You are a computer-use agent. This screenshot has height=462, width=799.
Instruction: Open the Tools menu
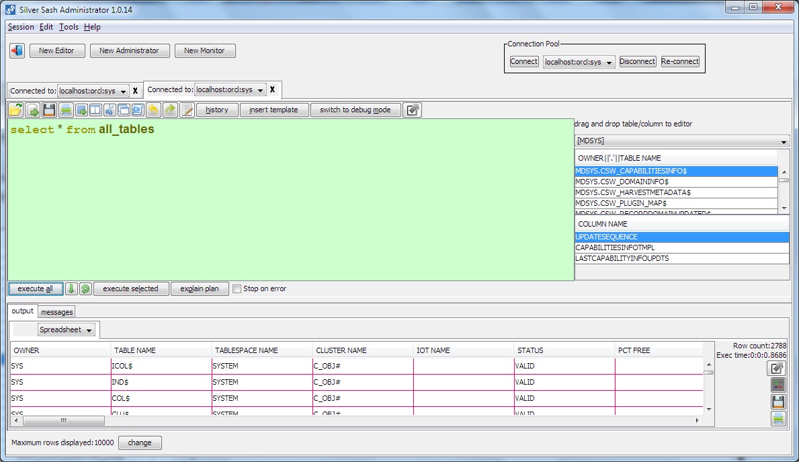coord(69,27)
